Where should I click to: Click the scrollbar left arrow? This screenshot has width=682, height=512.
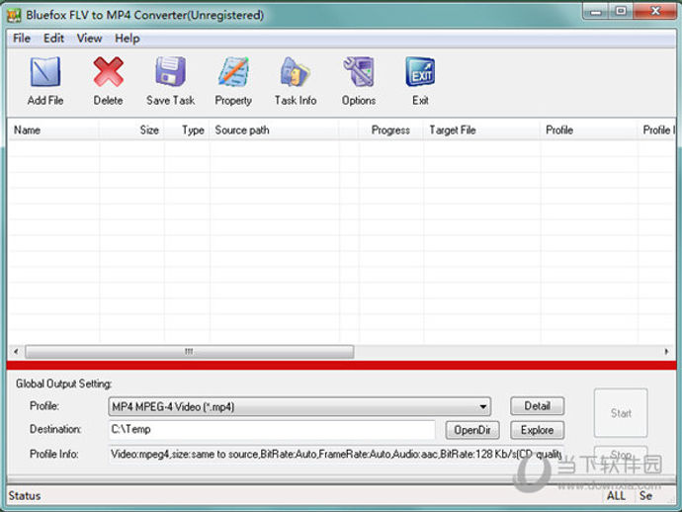point(16,352)
